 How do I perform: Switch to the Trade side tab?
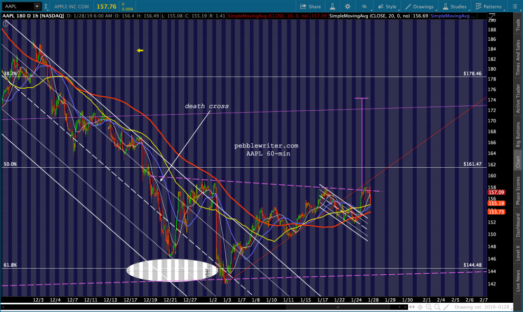click(518, 25)
